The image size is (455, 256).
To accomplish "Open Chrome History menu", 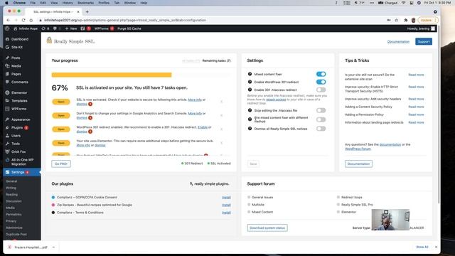I will coord(68,3).
